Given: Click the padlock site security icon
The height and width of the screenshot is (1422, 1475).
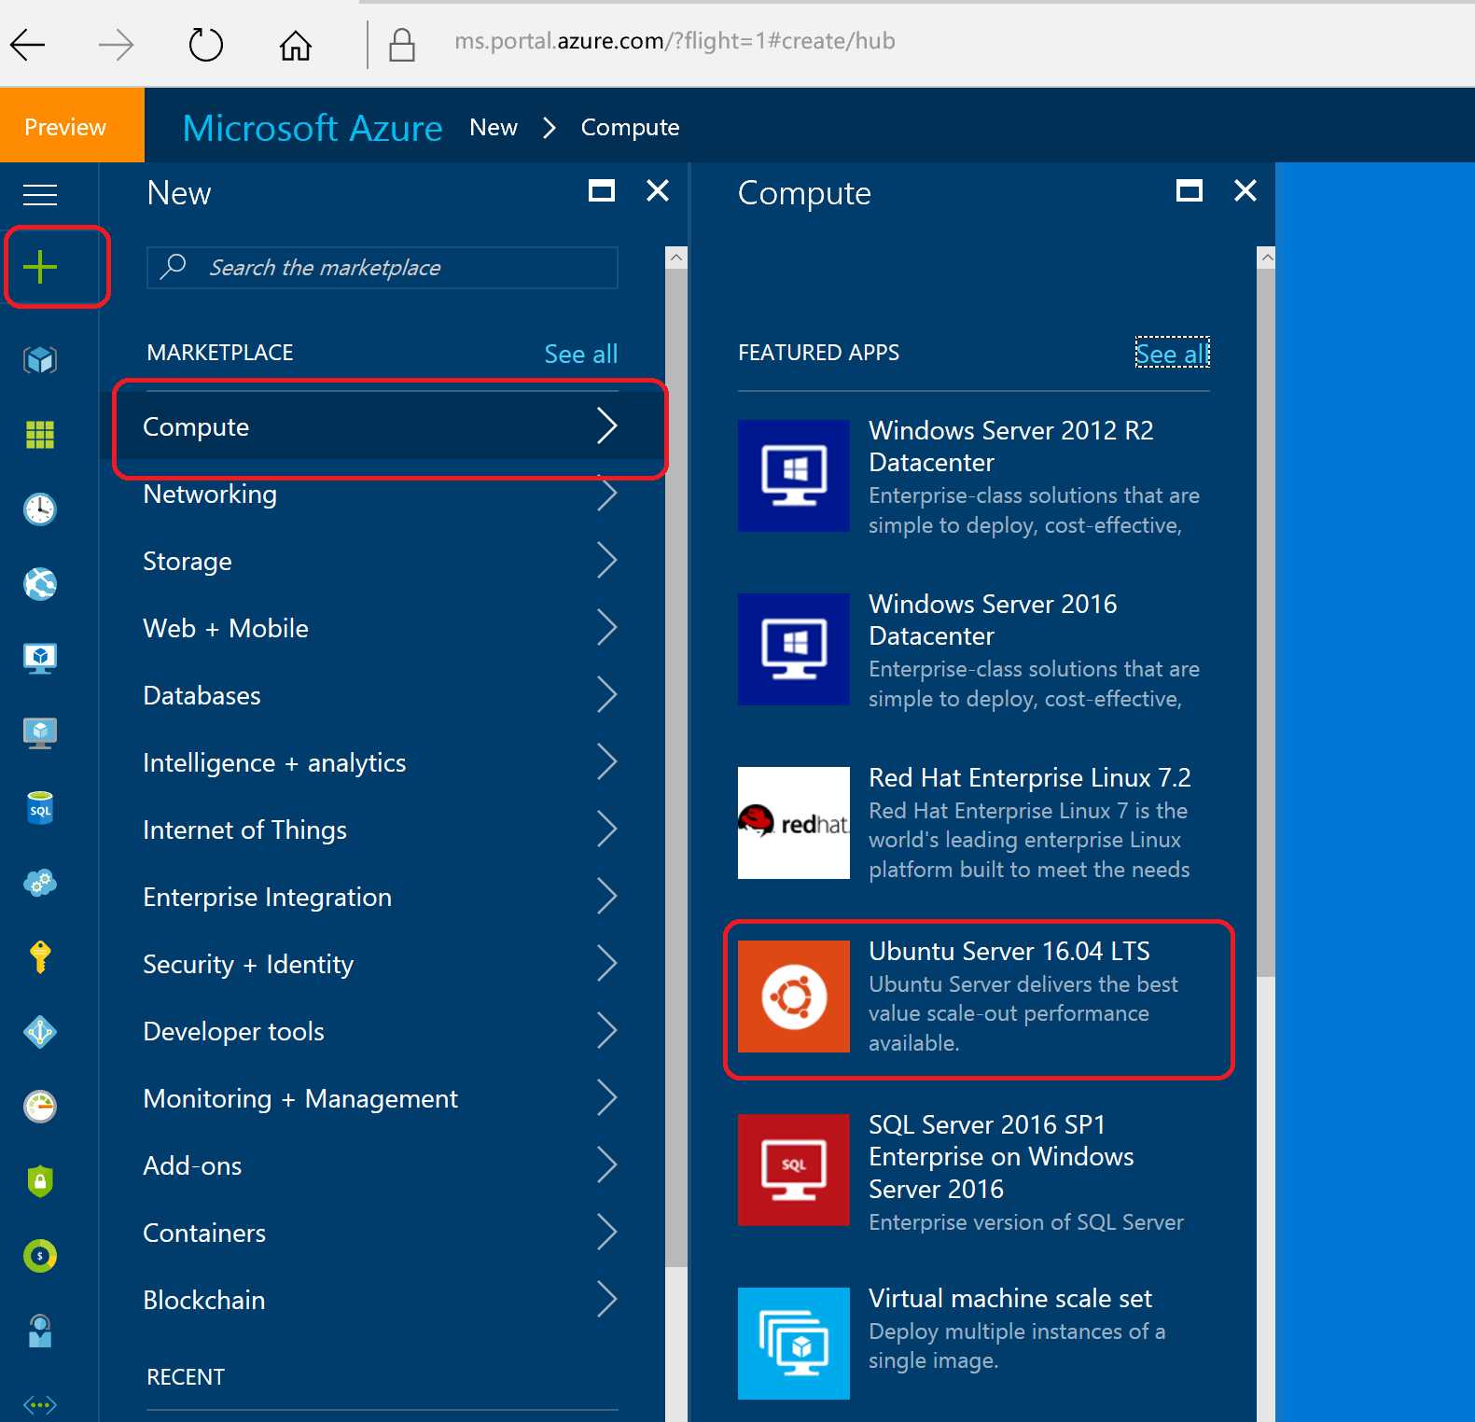Looking at the screenshot, I should 402,44.
